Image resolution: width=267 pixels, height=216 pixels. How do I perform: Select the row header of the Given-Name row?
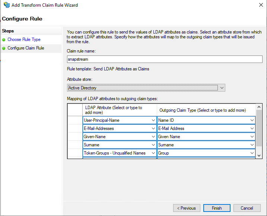click(x=75, y=137)
